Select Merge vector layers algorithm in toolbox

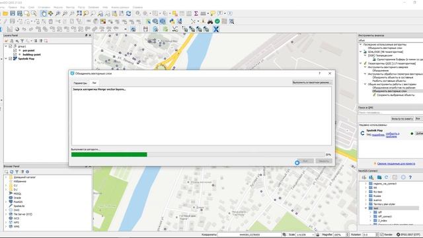click(389, 91)
